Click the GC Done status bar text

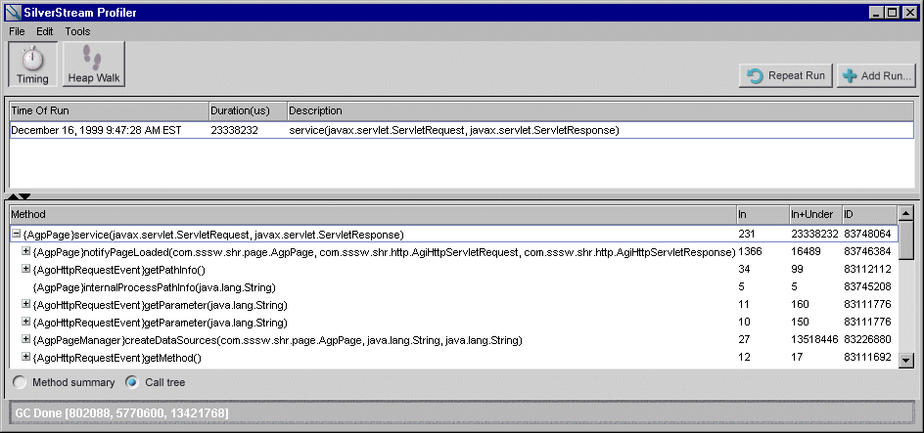[x=122, y=413]
